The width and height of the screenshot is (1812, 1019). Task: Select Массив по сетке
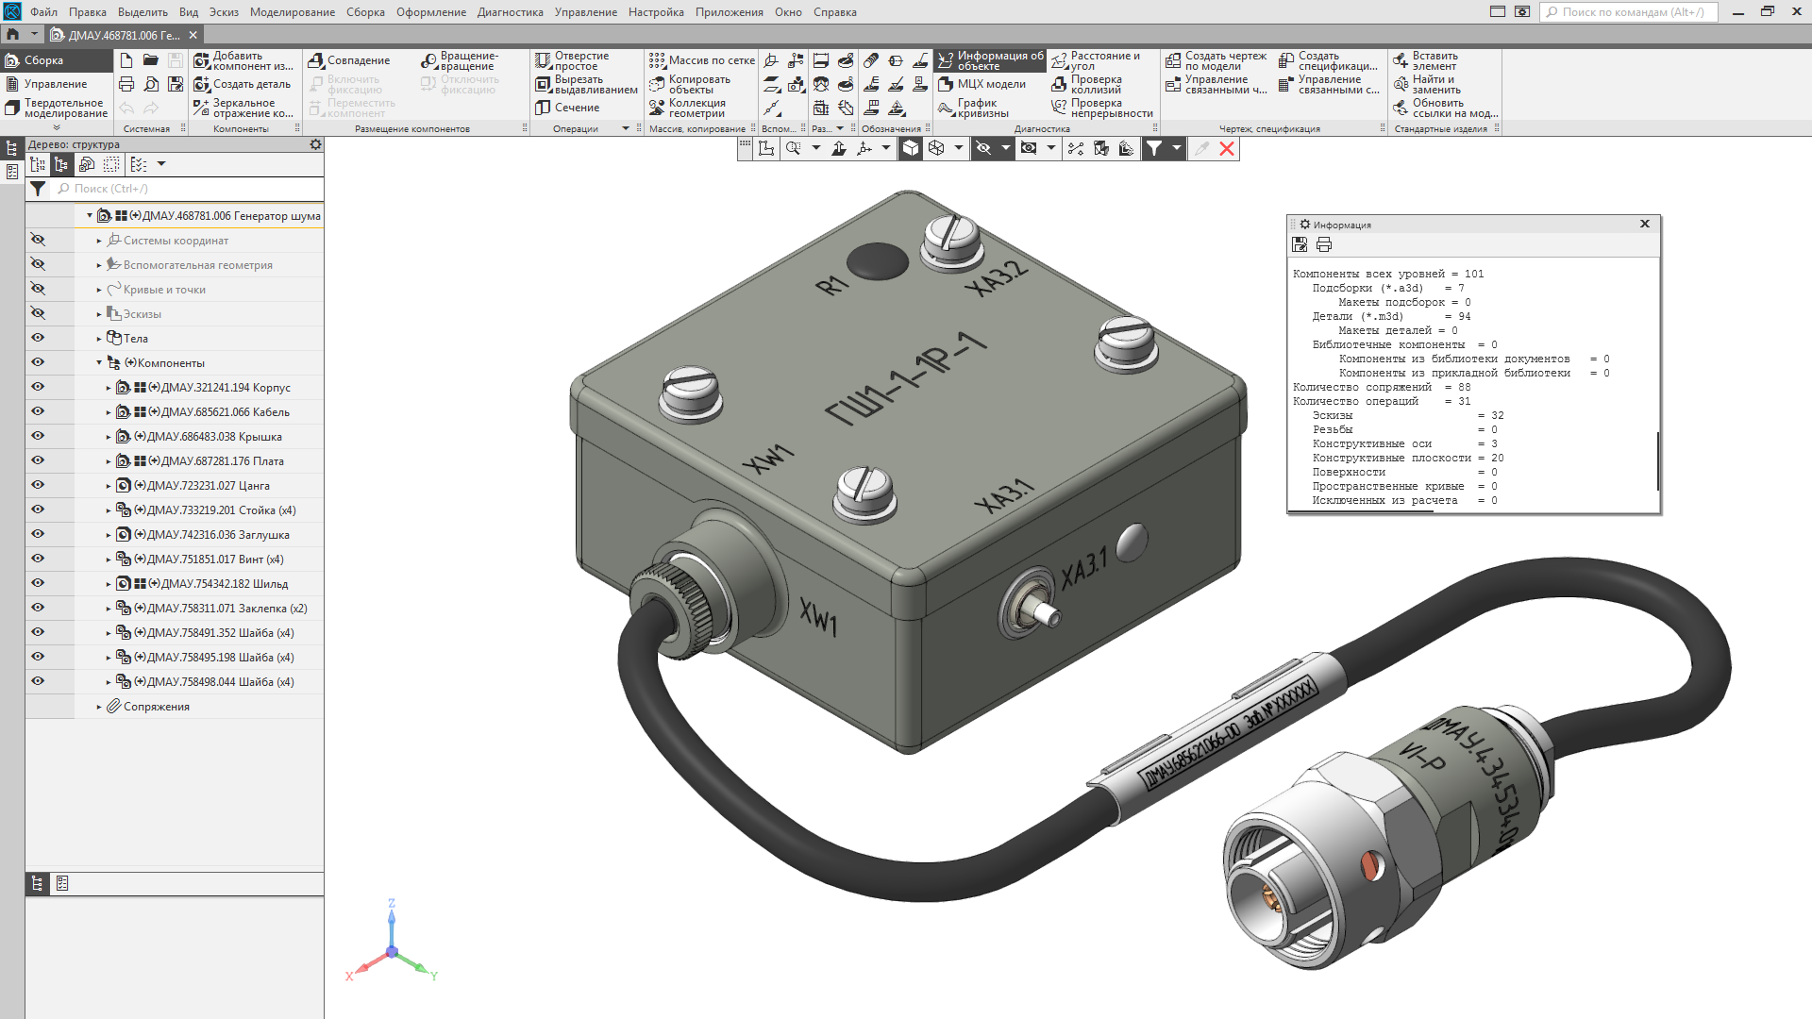click(702, 60)
